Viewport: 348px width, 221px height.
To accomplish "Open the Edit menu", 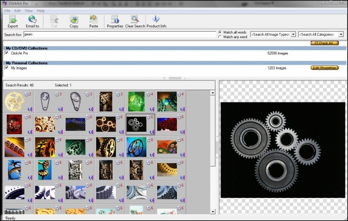I will pyautogui.click(x=17, y=10).
